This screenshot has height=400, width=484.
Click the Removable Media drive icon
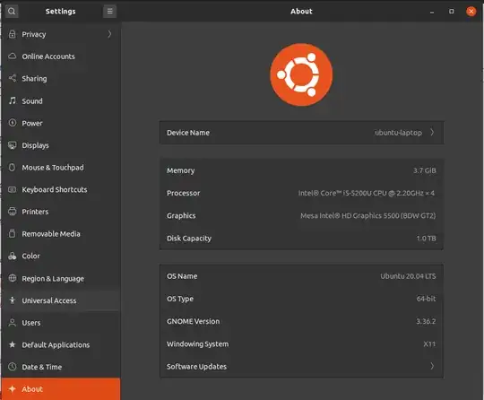(12, 233)
